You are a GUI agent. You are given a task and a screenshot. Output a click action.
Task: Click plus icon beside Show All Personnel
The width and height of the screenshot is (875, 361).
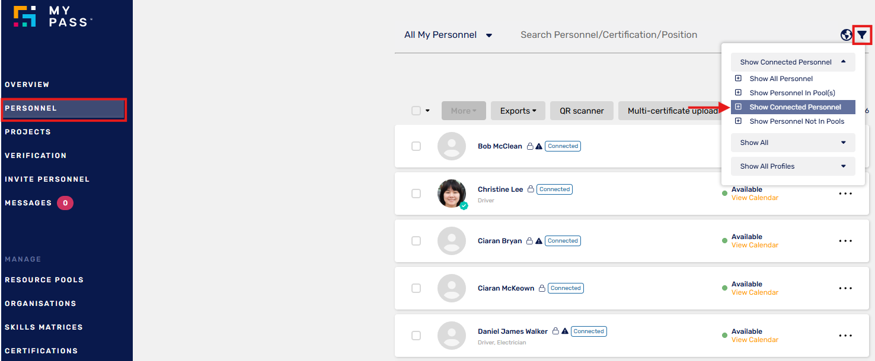click(x=738, y=78)
